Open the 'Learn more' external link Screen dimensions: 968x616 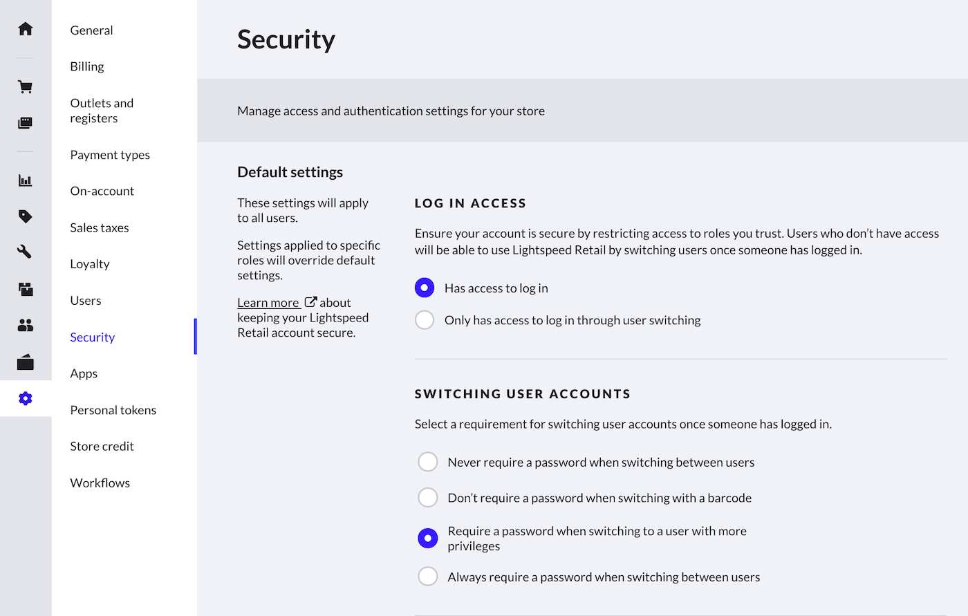point(268,302)
